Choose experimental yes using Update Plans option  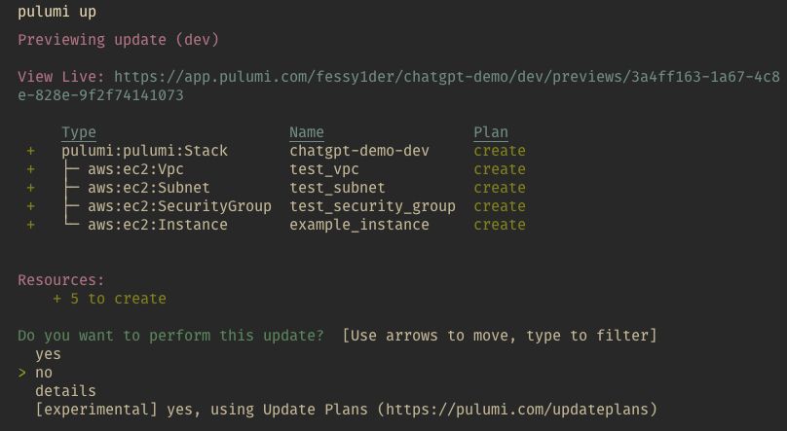click(x=346, y=410)
